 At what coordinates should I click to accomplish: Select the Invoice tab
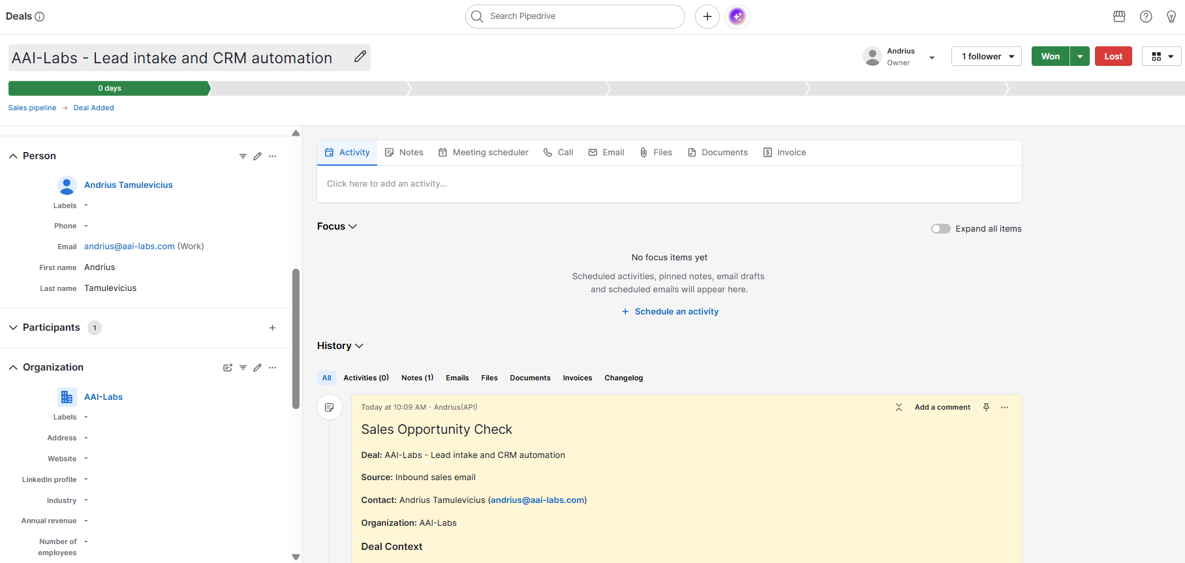click(x=784, y=153)
